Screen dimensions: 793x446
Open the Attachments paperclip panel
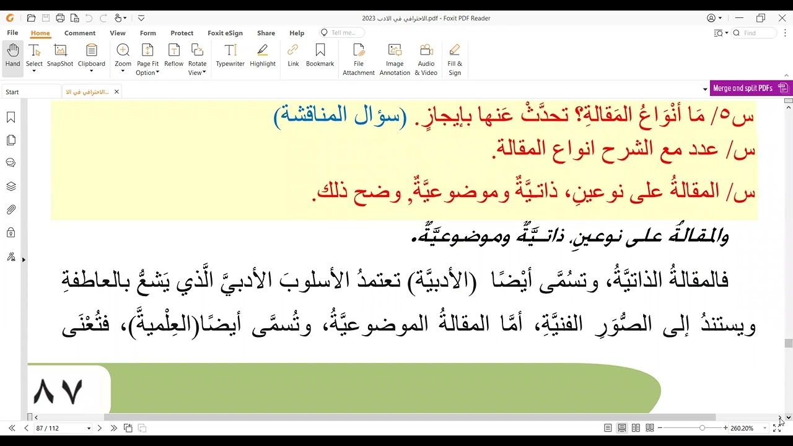pyautogui.click(x=11, y=210)
